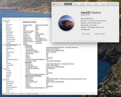Open SATA/SATA Express in the sidebar
Image resolution: width=121 pixels, height=97 pixels.
point(12,60)
